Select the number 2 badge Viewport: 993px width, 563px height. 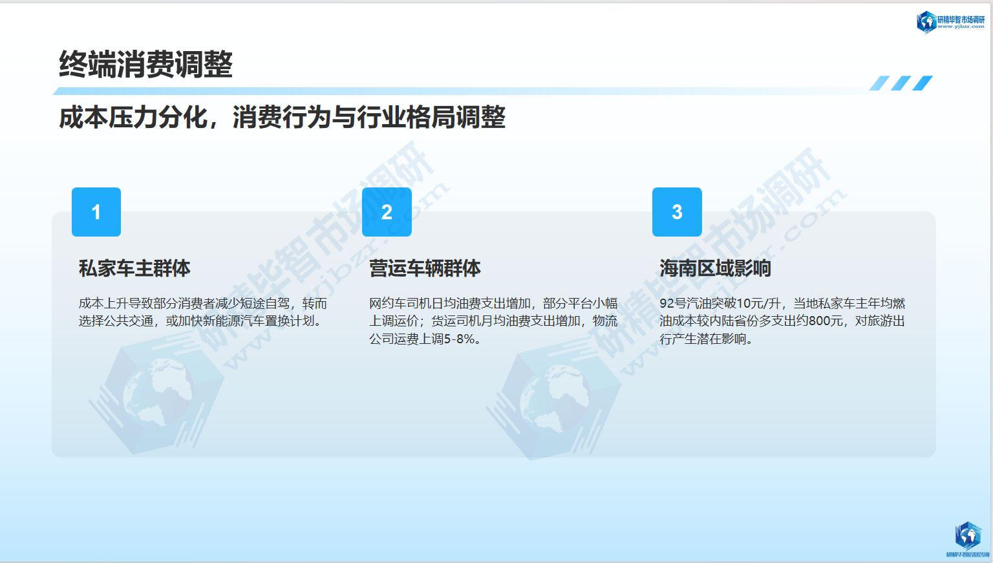click(387, 212)
